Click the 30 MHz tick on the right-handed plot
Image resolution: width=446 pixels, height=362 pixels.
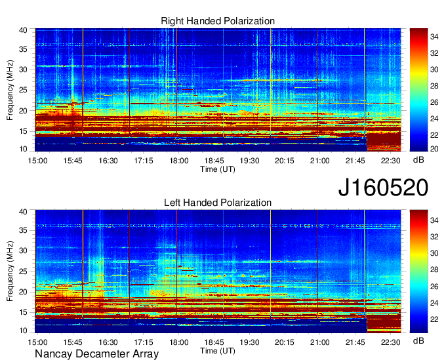coord(23,70)
